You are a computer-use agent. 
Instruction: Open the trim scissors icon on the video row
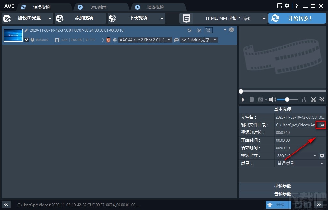click(x=199, y=30)
